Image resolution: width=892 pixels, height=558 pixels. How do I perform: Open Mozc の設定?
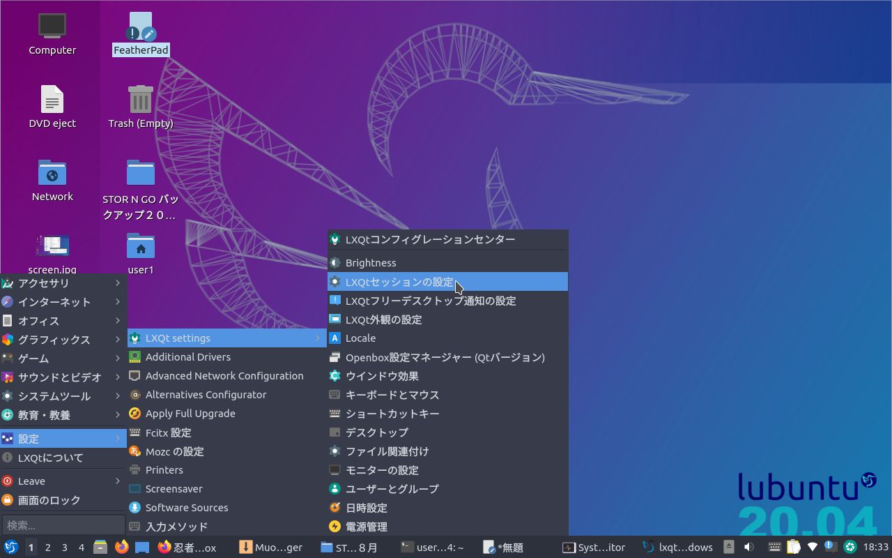click(227, 451)
